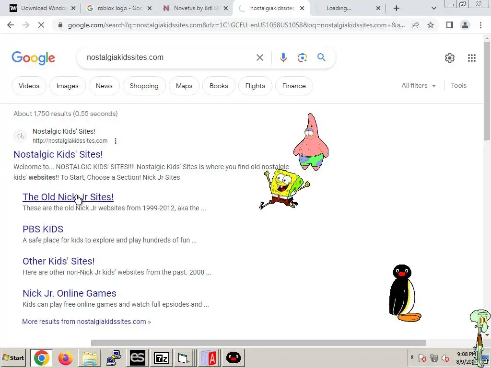Share this page via the address bar icon
Image resolution: width=491 pixels, height=368 pixels.
(415, 25)
